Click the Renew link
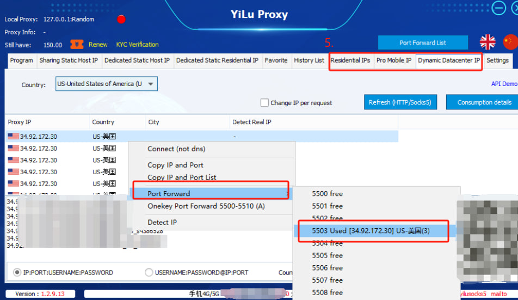The image size is (518, 300). coord(98,45)
